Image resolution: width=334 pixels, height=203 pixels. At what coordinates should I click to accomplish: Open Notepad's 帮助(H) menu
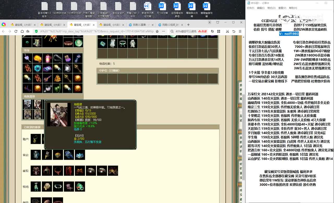click(x=293, y=8)
